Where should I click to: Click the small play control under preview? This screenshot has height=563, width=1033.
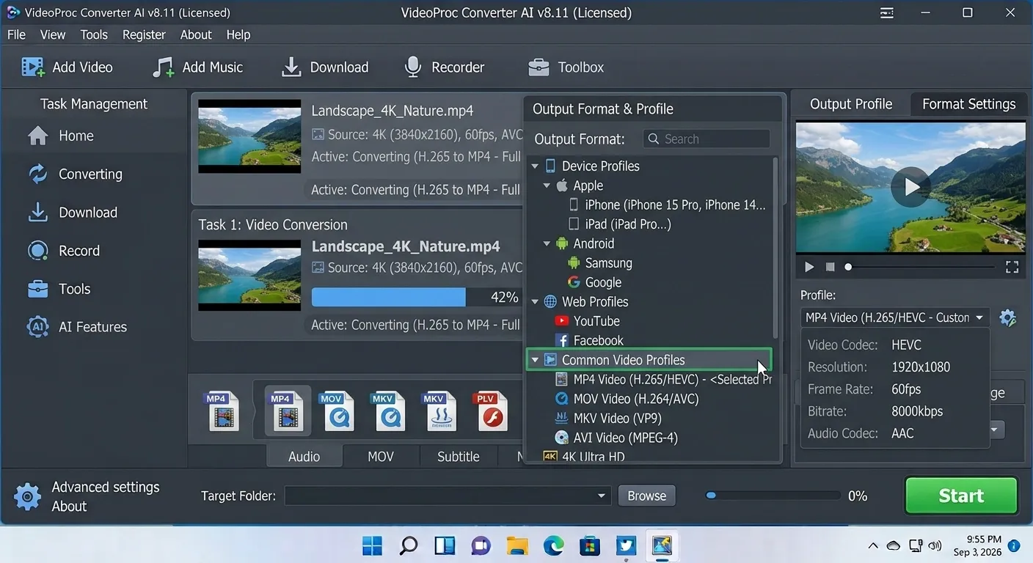[809, 267]
